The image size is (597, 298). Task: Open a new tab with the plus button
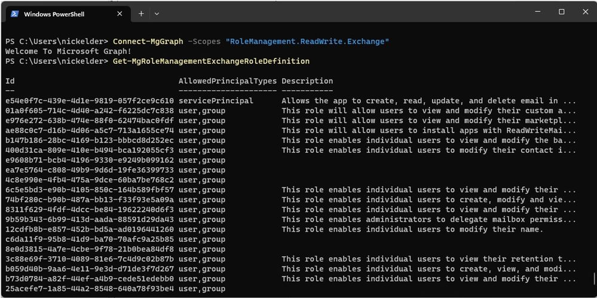[x=141, y=14]
